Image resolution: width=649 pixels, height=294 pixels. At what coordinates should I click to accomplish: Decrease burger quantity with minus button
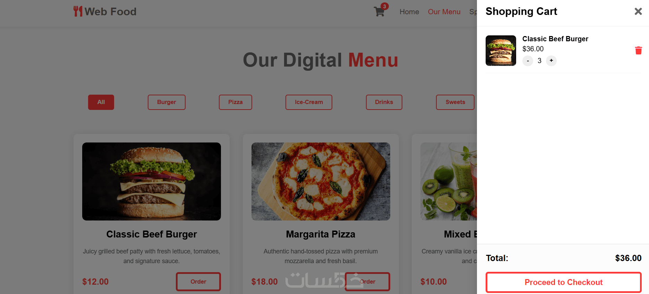pyautogui.click(x=528, y=61)
